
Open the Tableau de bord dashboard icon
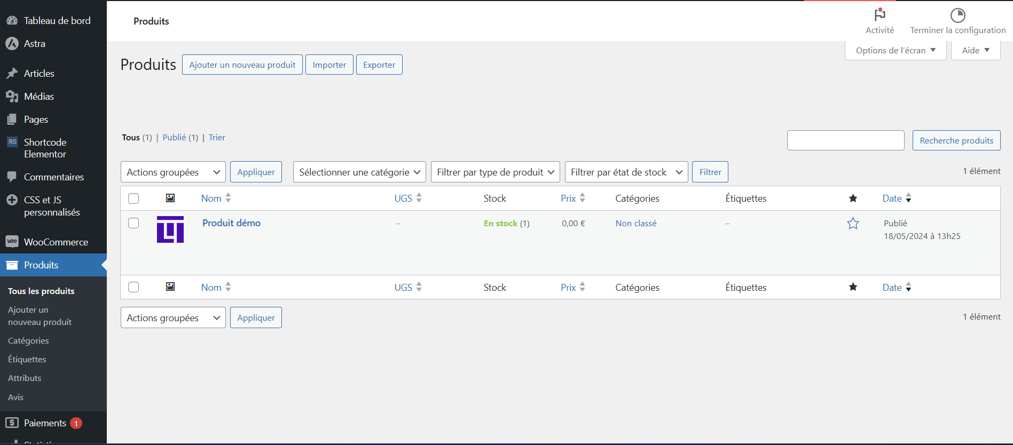(12, 21)
